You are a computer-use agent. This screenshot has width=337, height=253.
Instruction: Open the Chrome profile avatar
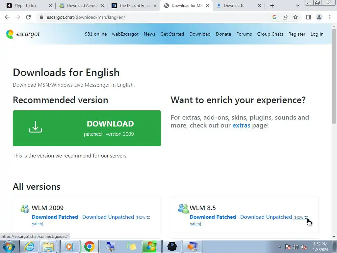[319, 17]
